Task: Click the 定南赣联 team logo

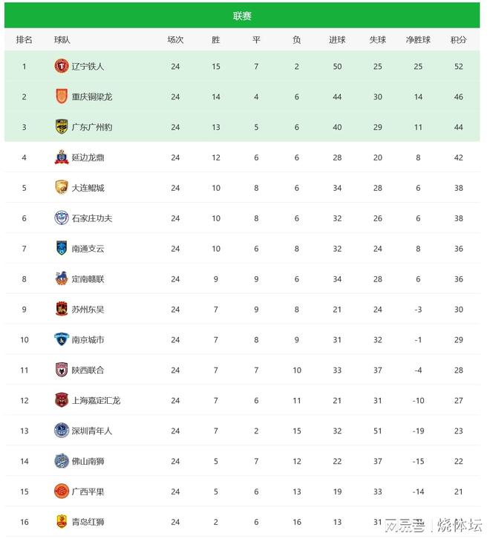Action: [61, 279]
